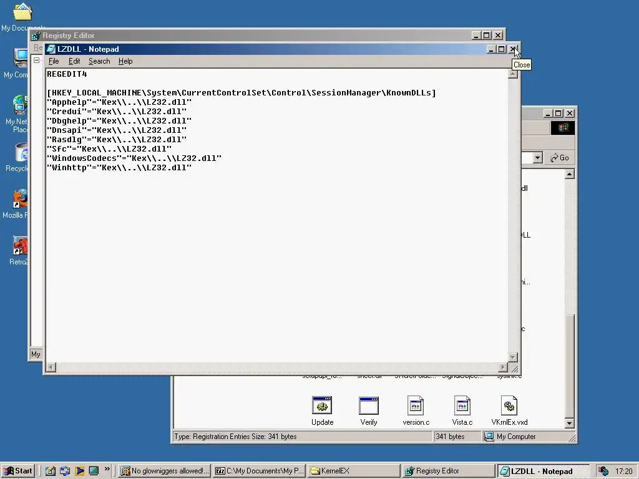Switch to the KernelEX taskbar button

pos(353,471)
